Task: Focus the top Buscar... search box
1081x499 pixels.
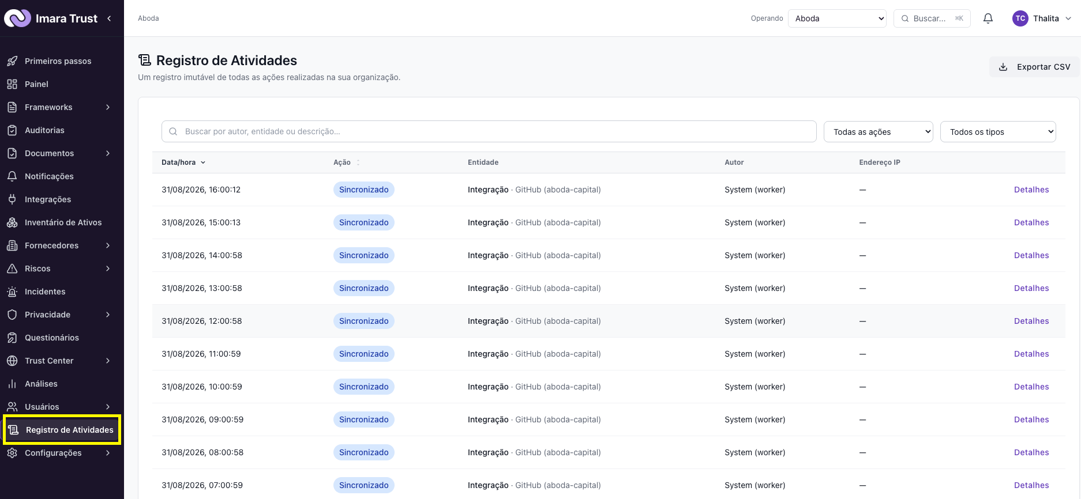Action: click(932, 18)
